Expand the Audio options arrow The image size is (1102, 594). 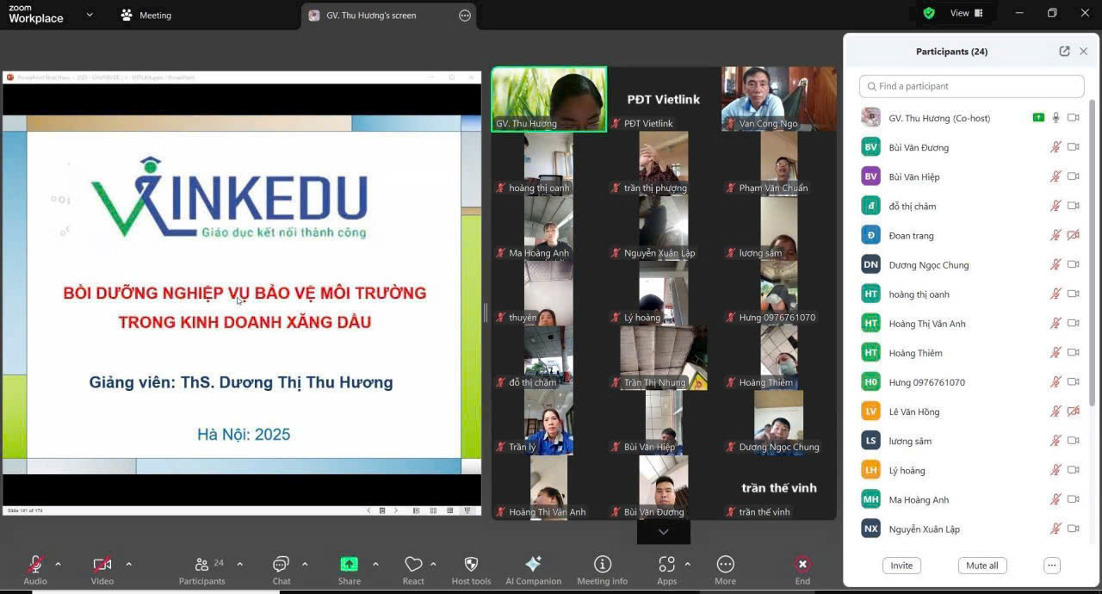pyautogui.click(x=58, y=565)
